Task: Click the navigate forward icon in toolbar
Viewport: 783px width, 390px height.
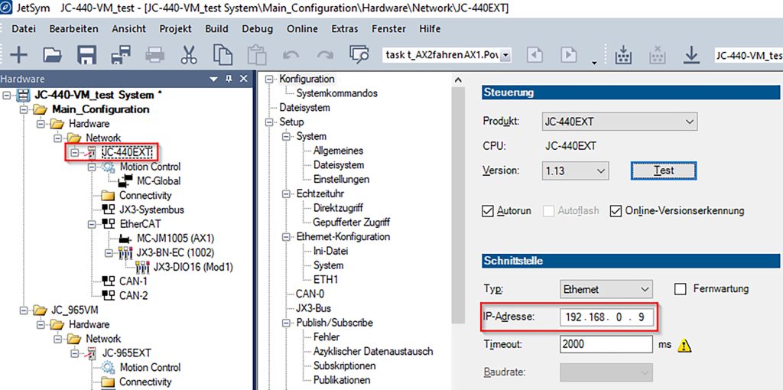Action: point(568,54)
